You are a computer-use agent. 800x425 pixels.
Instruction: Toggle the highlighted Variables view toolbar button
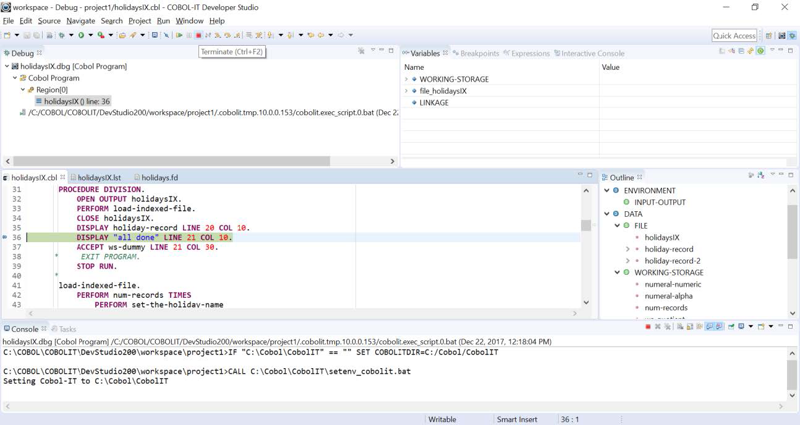760,51
